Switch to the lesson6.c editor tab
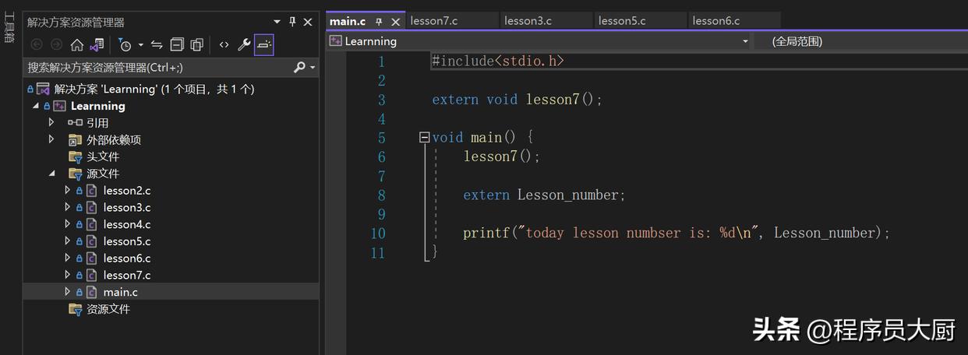968x355 pixels. [716, 21]
